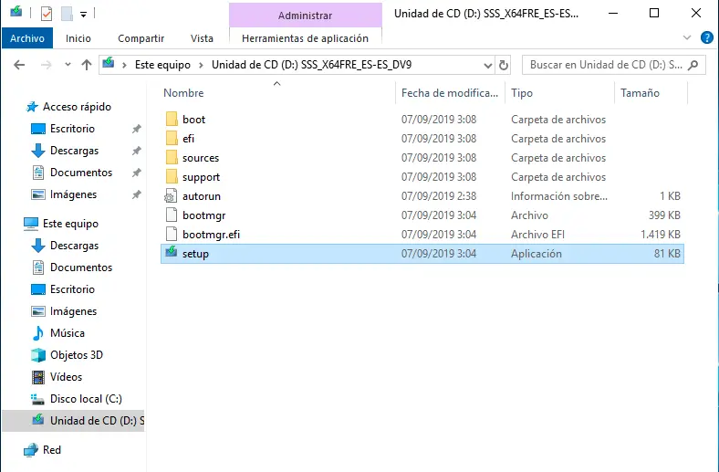Viewport: 719px width, 472px height.
Task: Switch to the Compartir ribbon tab
Action: pos(141,38)
